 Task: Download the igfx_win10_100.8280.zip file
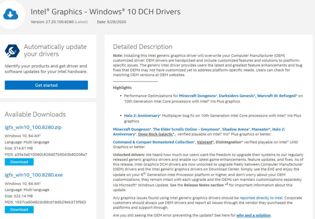point(19,162)
